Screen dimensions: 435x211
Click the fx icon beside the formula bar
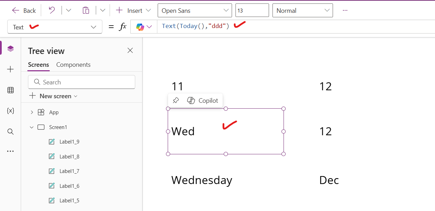pyautogui.click(x=123, y=26)
